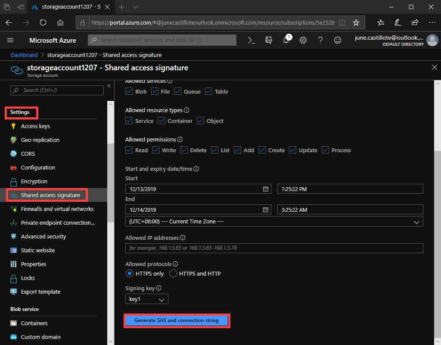Open Export template menu item
This screenshot has height=345, width=441.
tap(40, 292)
